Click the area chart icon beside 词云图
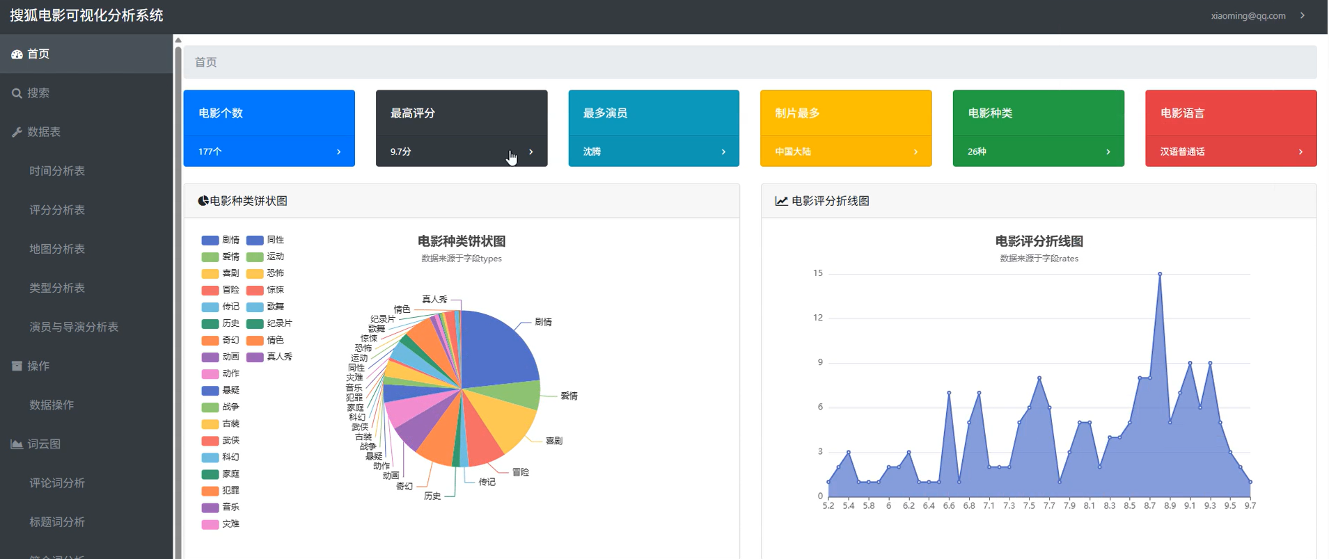The image size is (1329, 559). (17, 444)
